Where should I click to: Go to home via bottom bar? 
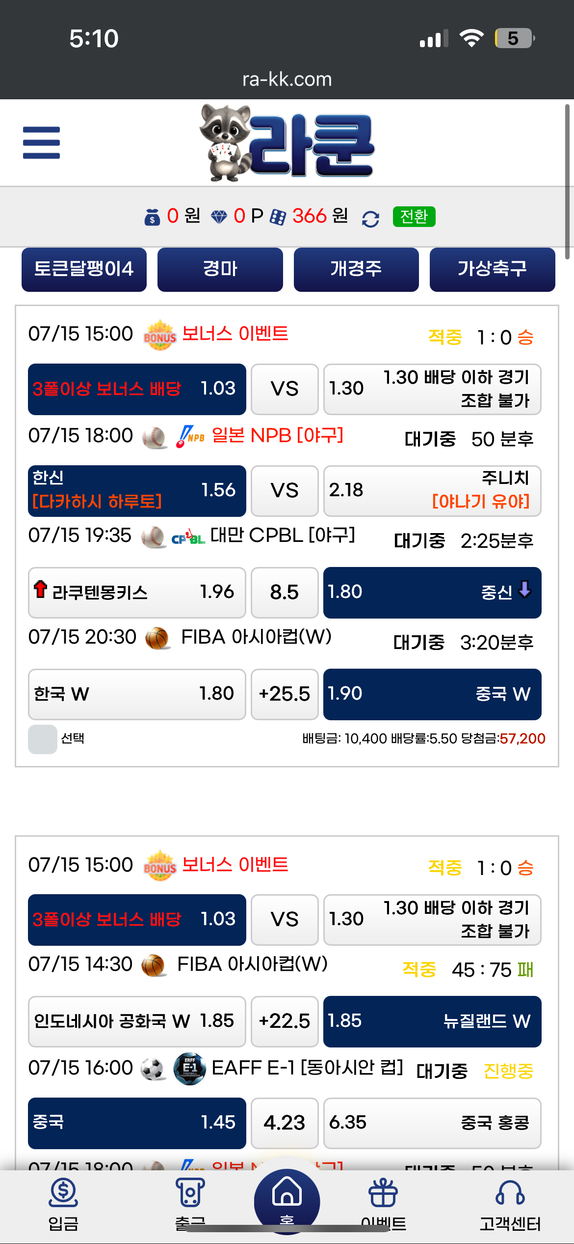coord(287,1199)
